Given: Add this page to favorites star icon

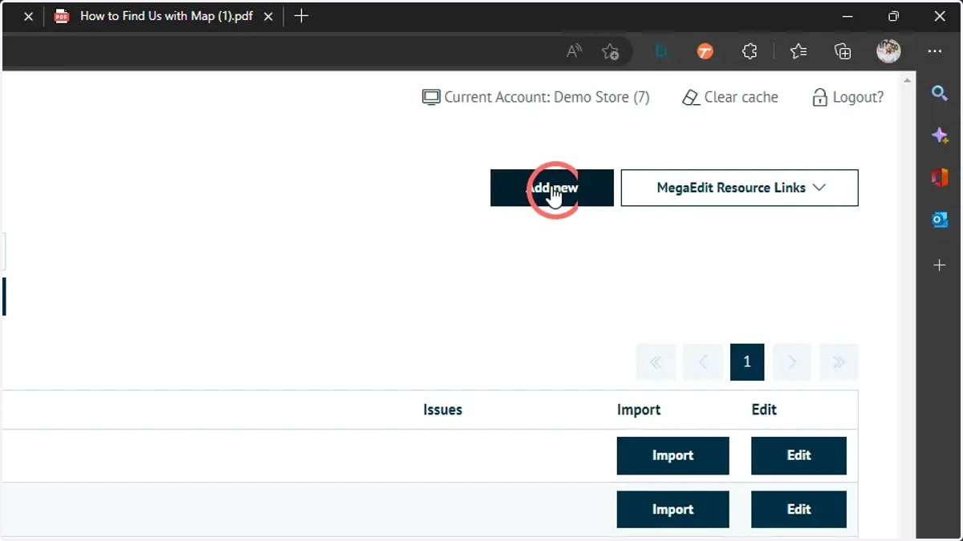Looking at the screenshot, I should click(x=610, y=51).
